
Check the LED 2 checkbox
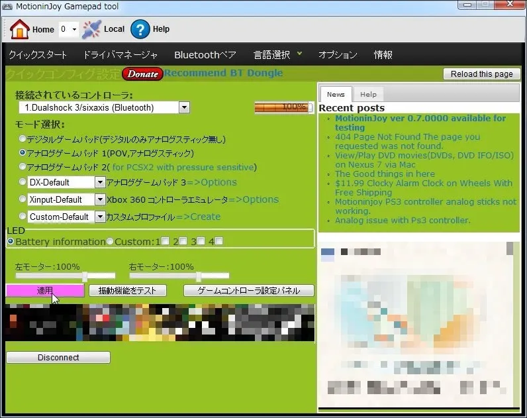click(183, 240)
